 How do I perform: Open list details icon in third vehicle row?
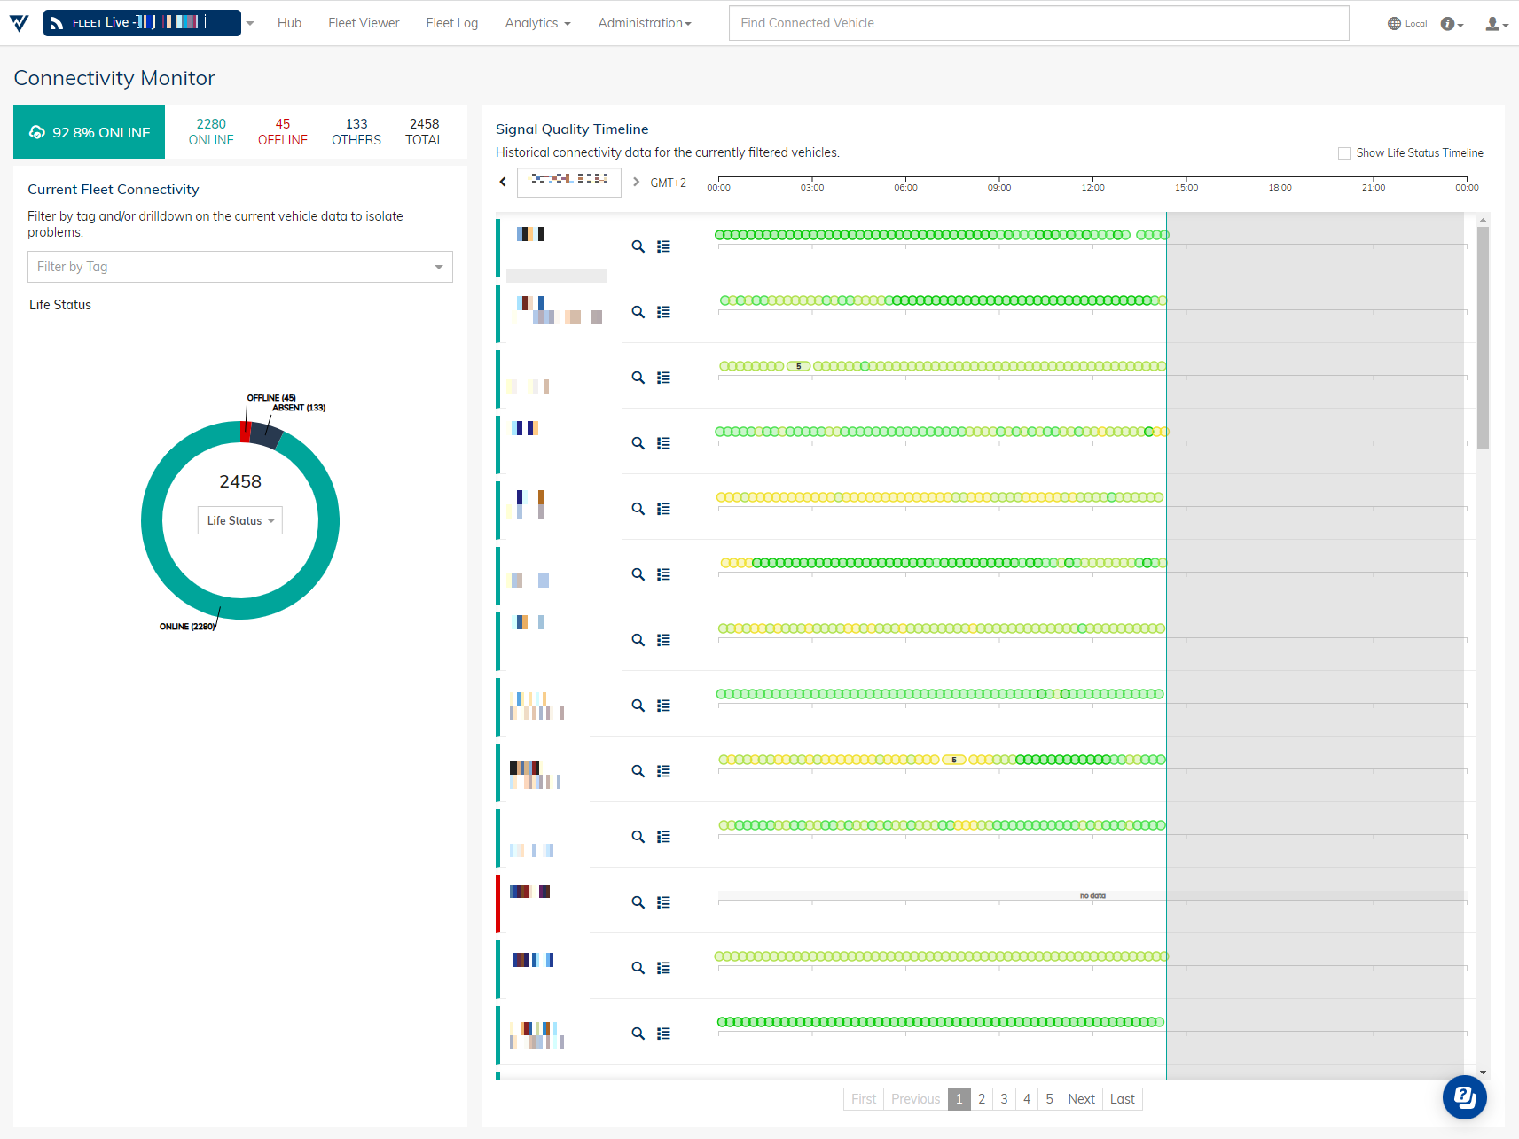click(x=663, y=378)
